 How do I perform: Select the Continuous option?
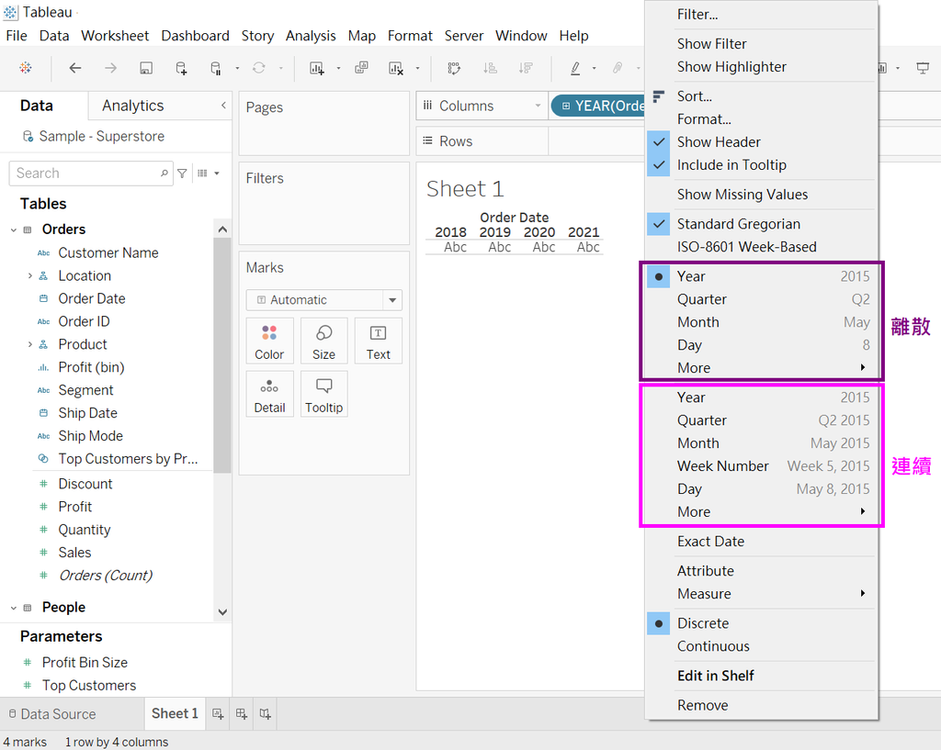click(761, 646)
